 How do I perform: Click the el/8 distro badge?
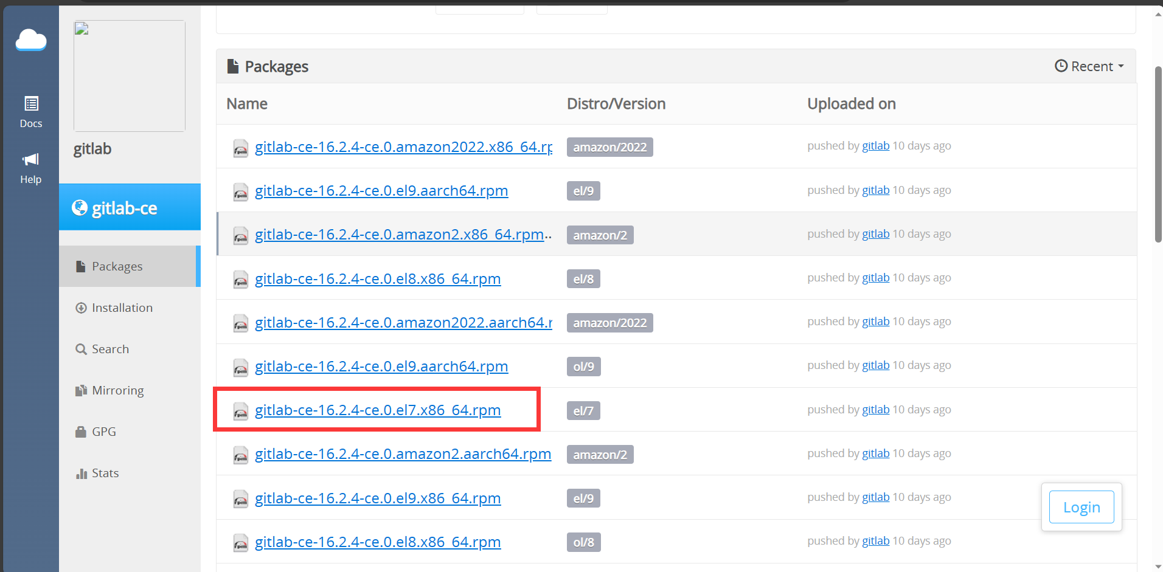[x=583, y=279]
